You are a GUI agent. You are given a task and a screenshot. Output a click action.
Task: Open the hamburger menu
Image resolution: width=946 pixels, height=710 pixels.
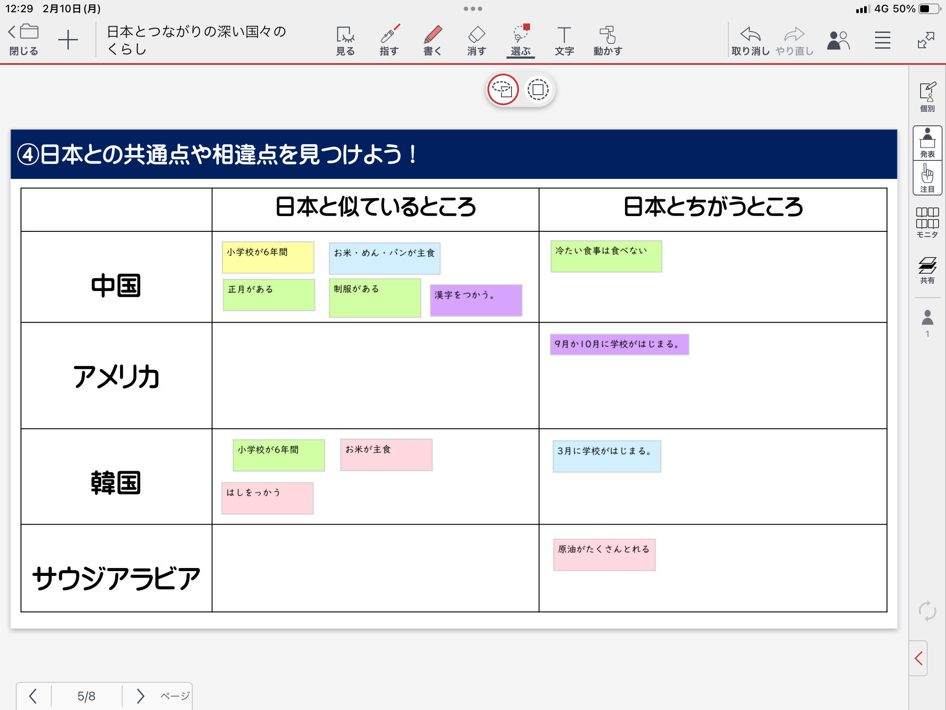(x=882, y=40)
